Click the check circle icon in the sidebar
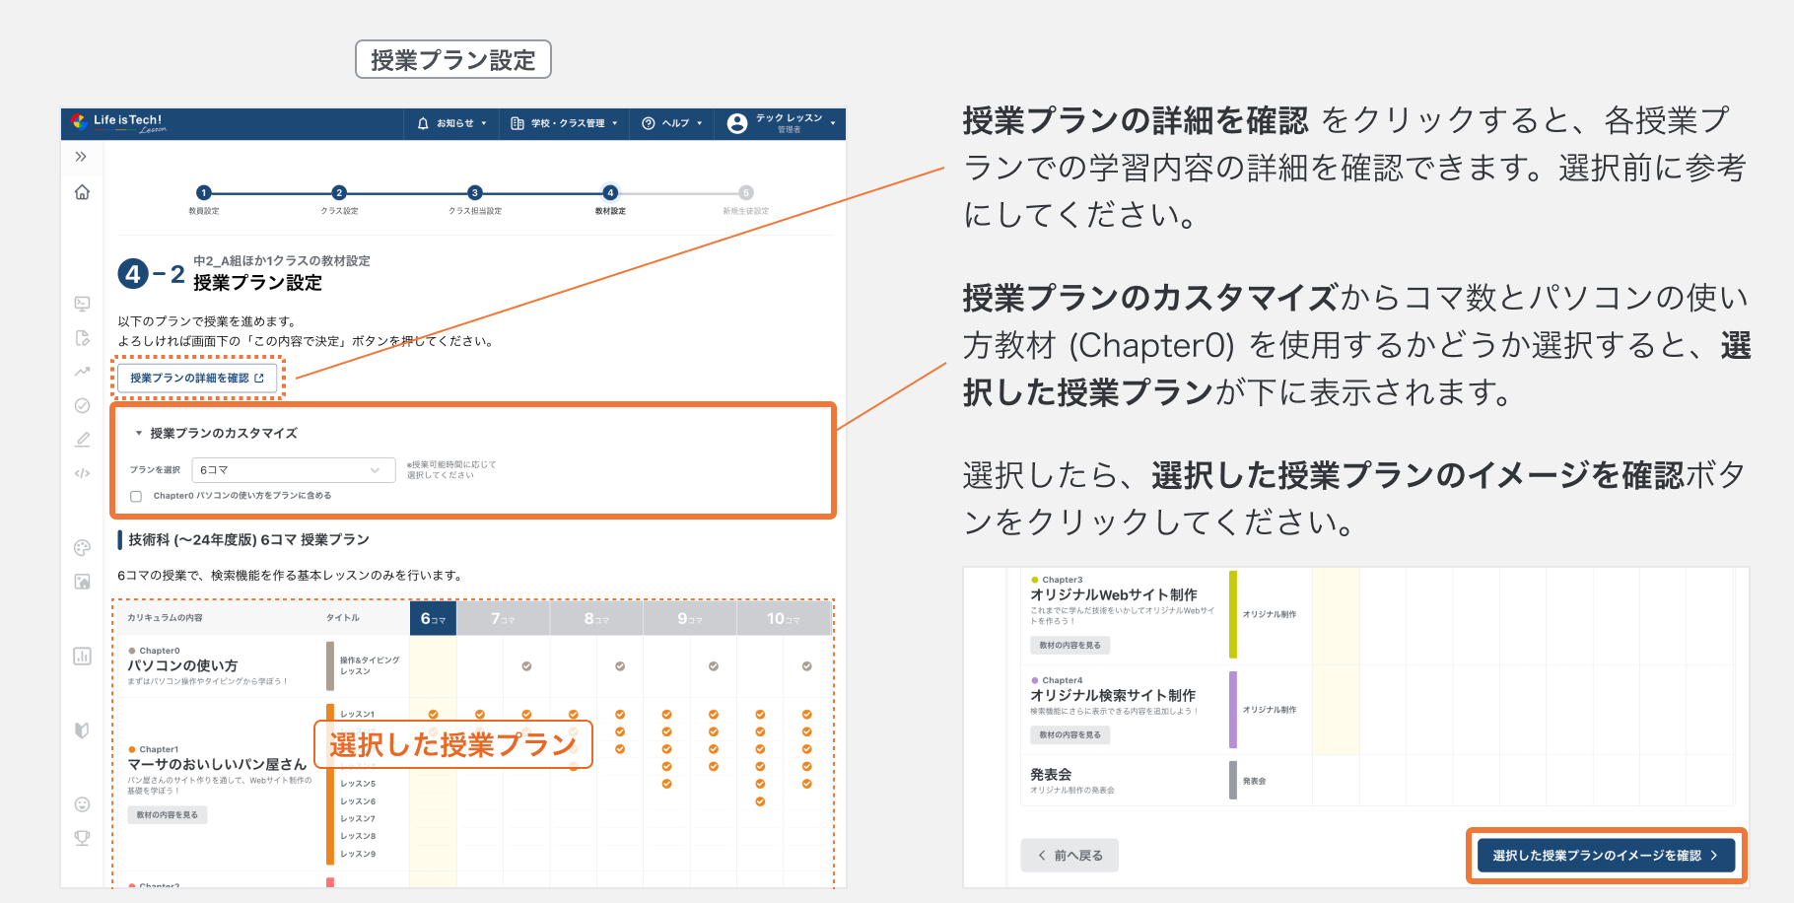The height and width of the screenshot is (903, 1794). coord(83,405)
